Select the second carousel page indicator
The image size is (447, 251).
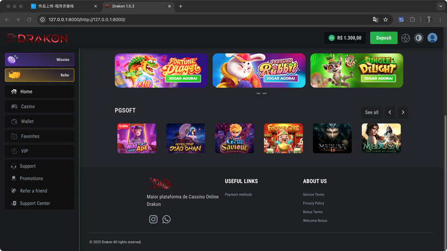point(264,93)
